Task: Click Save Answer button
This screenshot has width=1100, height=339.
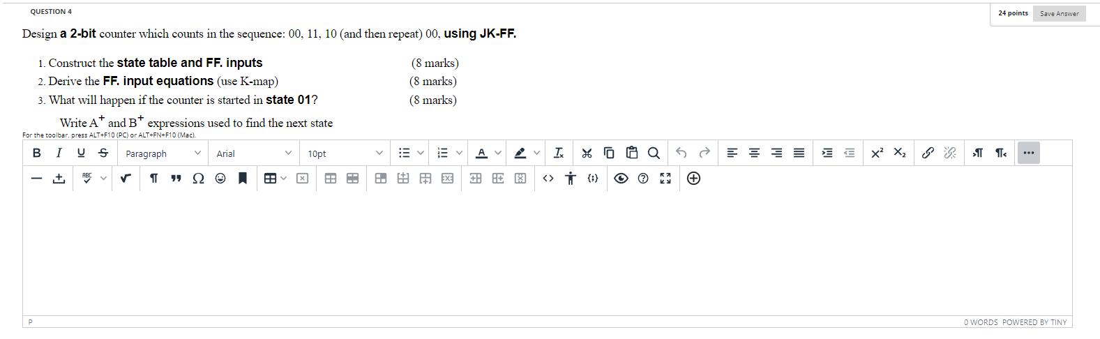Action: (x=1059, y=13)
